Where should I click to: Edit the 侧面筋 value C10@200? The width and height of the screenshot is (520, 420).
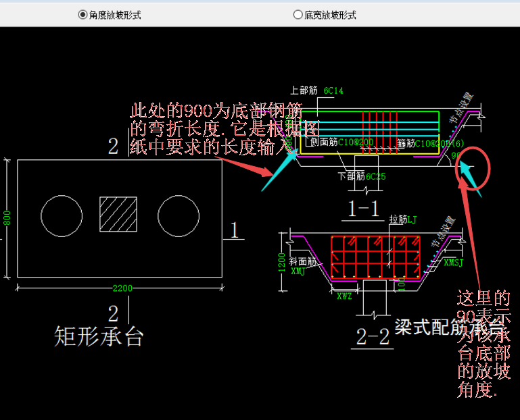click(356, 142)
